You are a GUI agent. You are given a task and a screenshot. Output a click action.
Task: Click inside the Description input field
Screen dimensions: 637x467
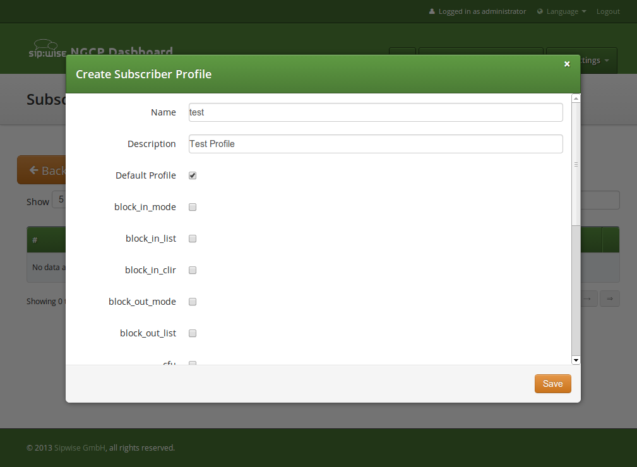pos(375,144)
